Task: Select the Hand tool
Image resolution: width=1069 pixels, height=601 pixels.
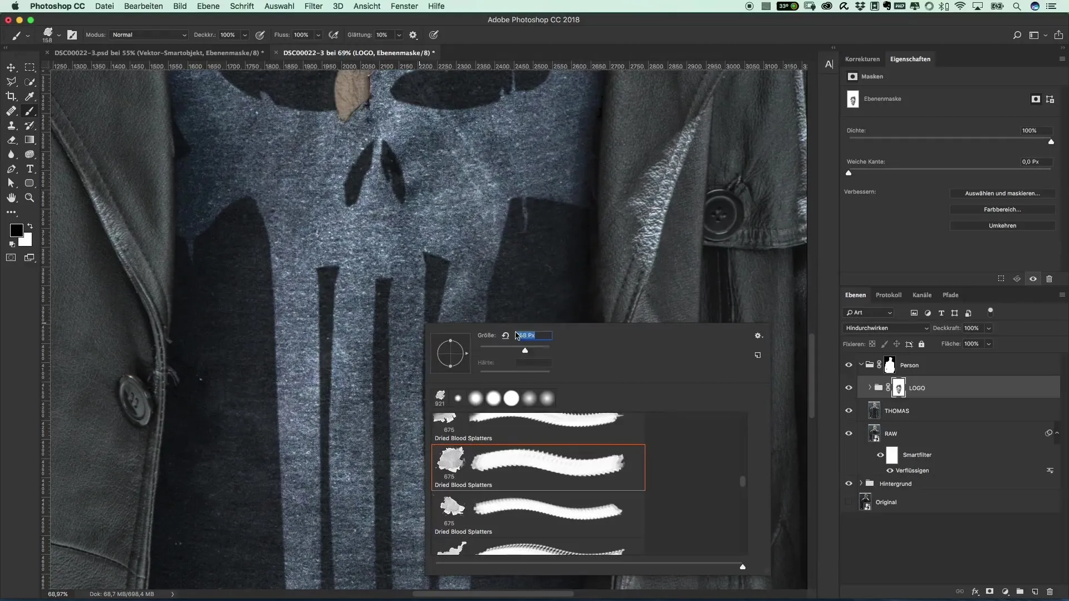Action: pos(11,198)
